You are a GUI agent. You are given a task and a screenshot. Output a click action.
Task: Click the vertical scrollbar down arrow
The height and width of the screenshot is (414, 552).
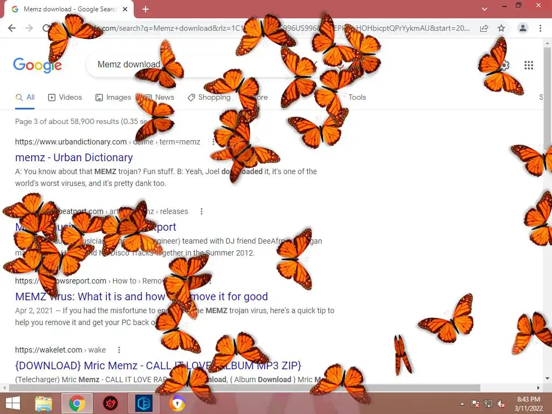[548, 379]
